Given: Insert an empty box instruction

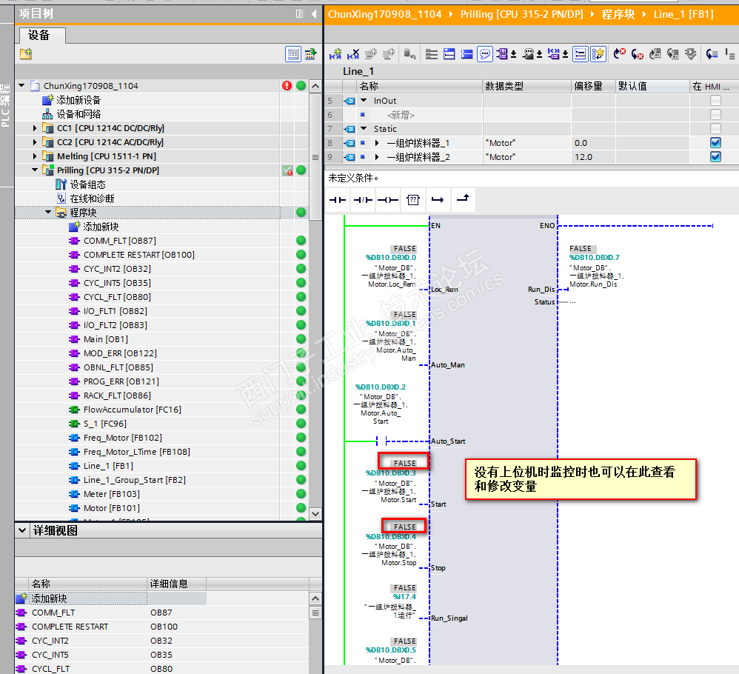Looking at the screenshot, I should 413,200.
